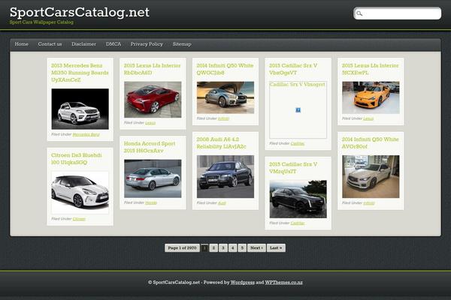Screen dimensions: 451x300
Task: Open the Disclaimer page
Action: 83,44
